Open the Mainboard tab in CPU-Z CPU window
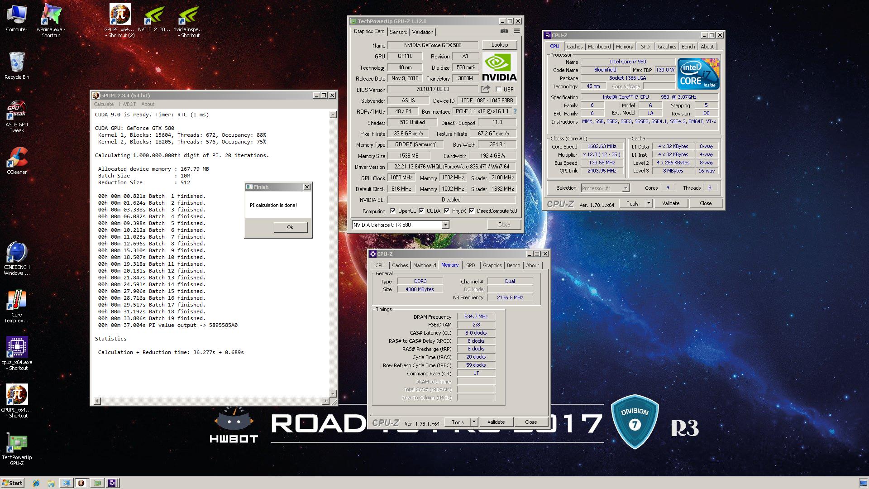This screenshot has width=869, height=489. (599, 47)
